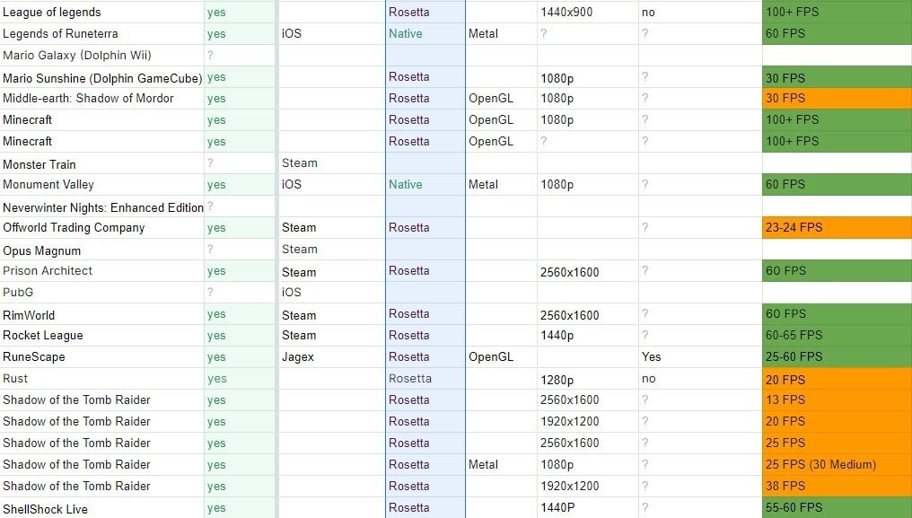Click the Jagex launcher cell
Viewport: 912px width, 518px height.
point(298,357)
